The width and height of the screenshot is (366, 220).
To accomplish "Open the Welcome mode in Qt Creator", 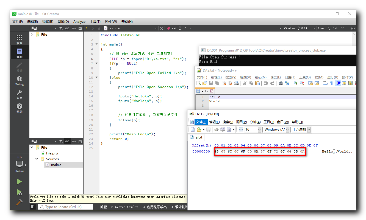I will click(19, 39).
